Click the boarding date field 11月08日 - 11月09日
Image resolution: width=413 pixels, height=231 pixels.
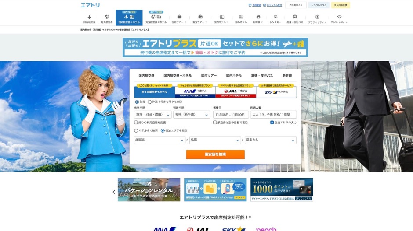pos(231,115)
